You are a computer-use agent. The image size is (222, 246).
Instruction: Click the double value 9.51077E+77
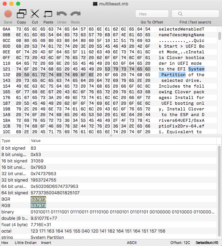(x=44, y=218)
